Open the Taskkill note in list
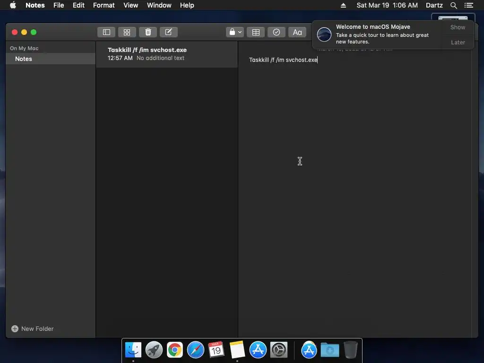 click(x=167, y=54)
